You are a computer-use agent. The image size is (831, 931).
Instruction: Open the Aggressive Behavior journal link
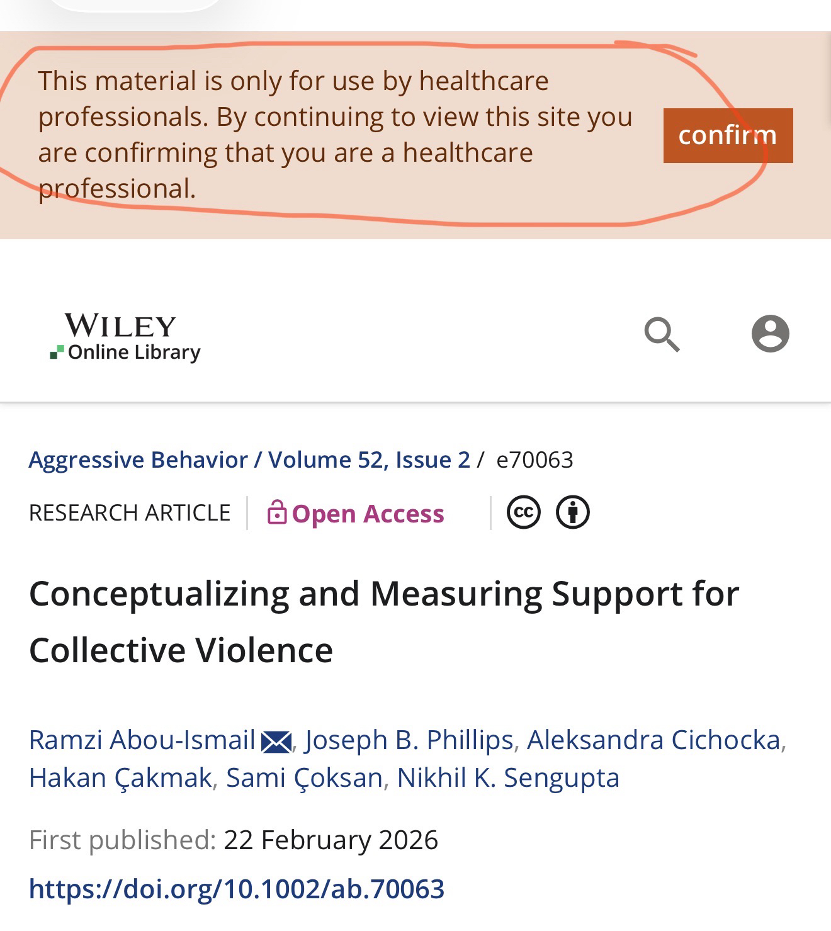click(x=138, y=460)
